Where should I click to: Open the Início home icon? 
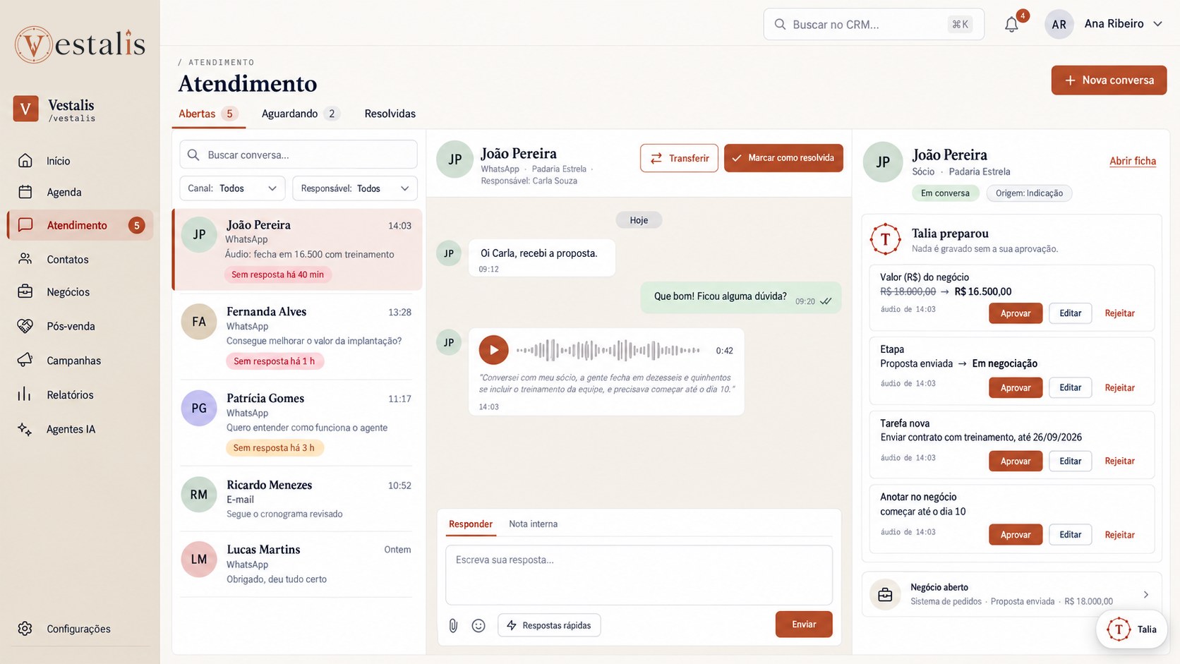(x=25, y=161)
